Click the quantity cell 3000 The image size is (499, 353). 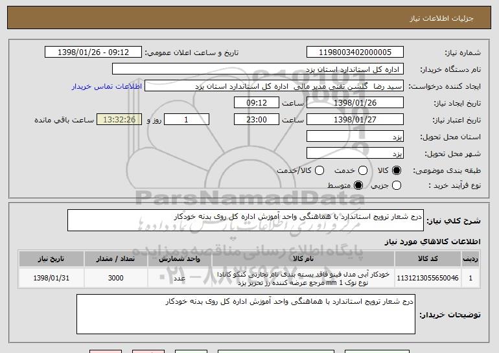(x=116, y=278)
